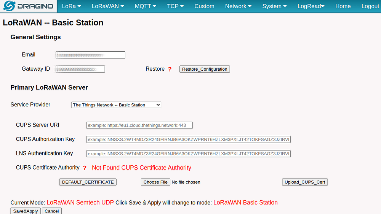Go to the Home page

pyautogui.click(x=343, y=6)
